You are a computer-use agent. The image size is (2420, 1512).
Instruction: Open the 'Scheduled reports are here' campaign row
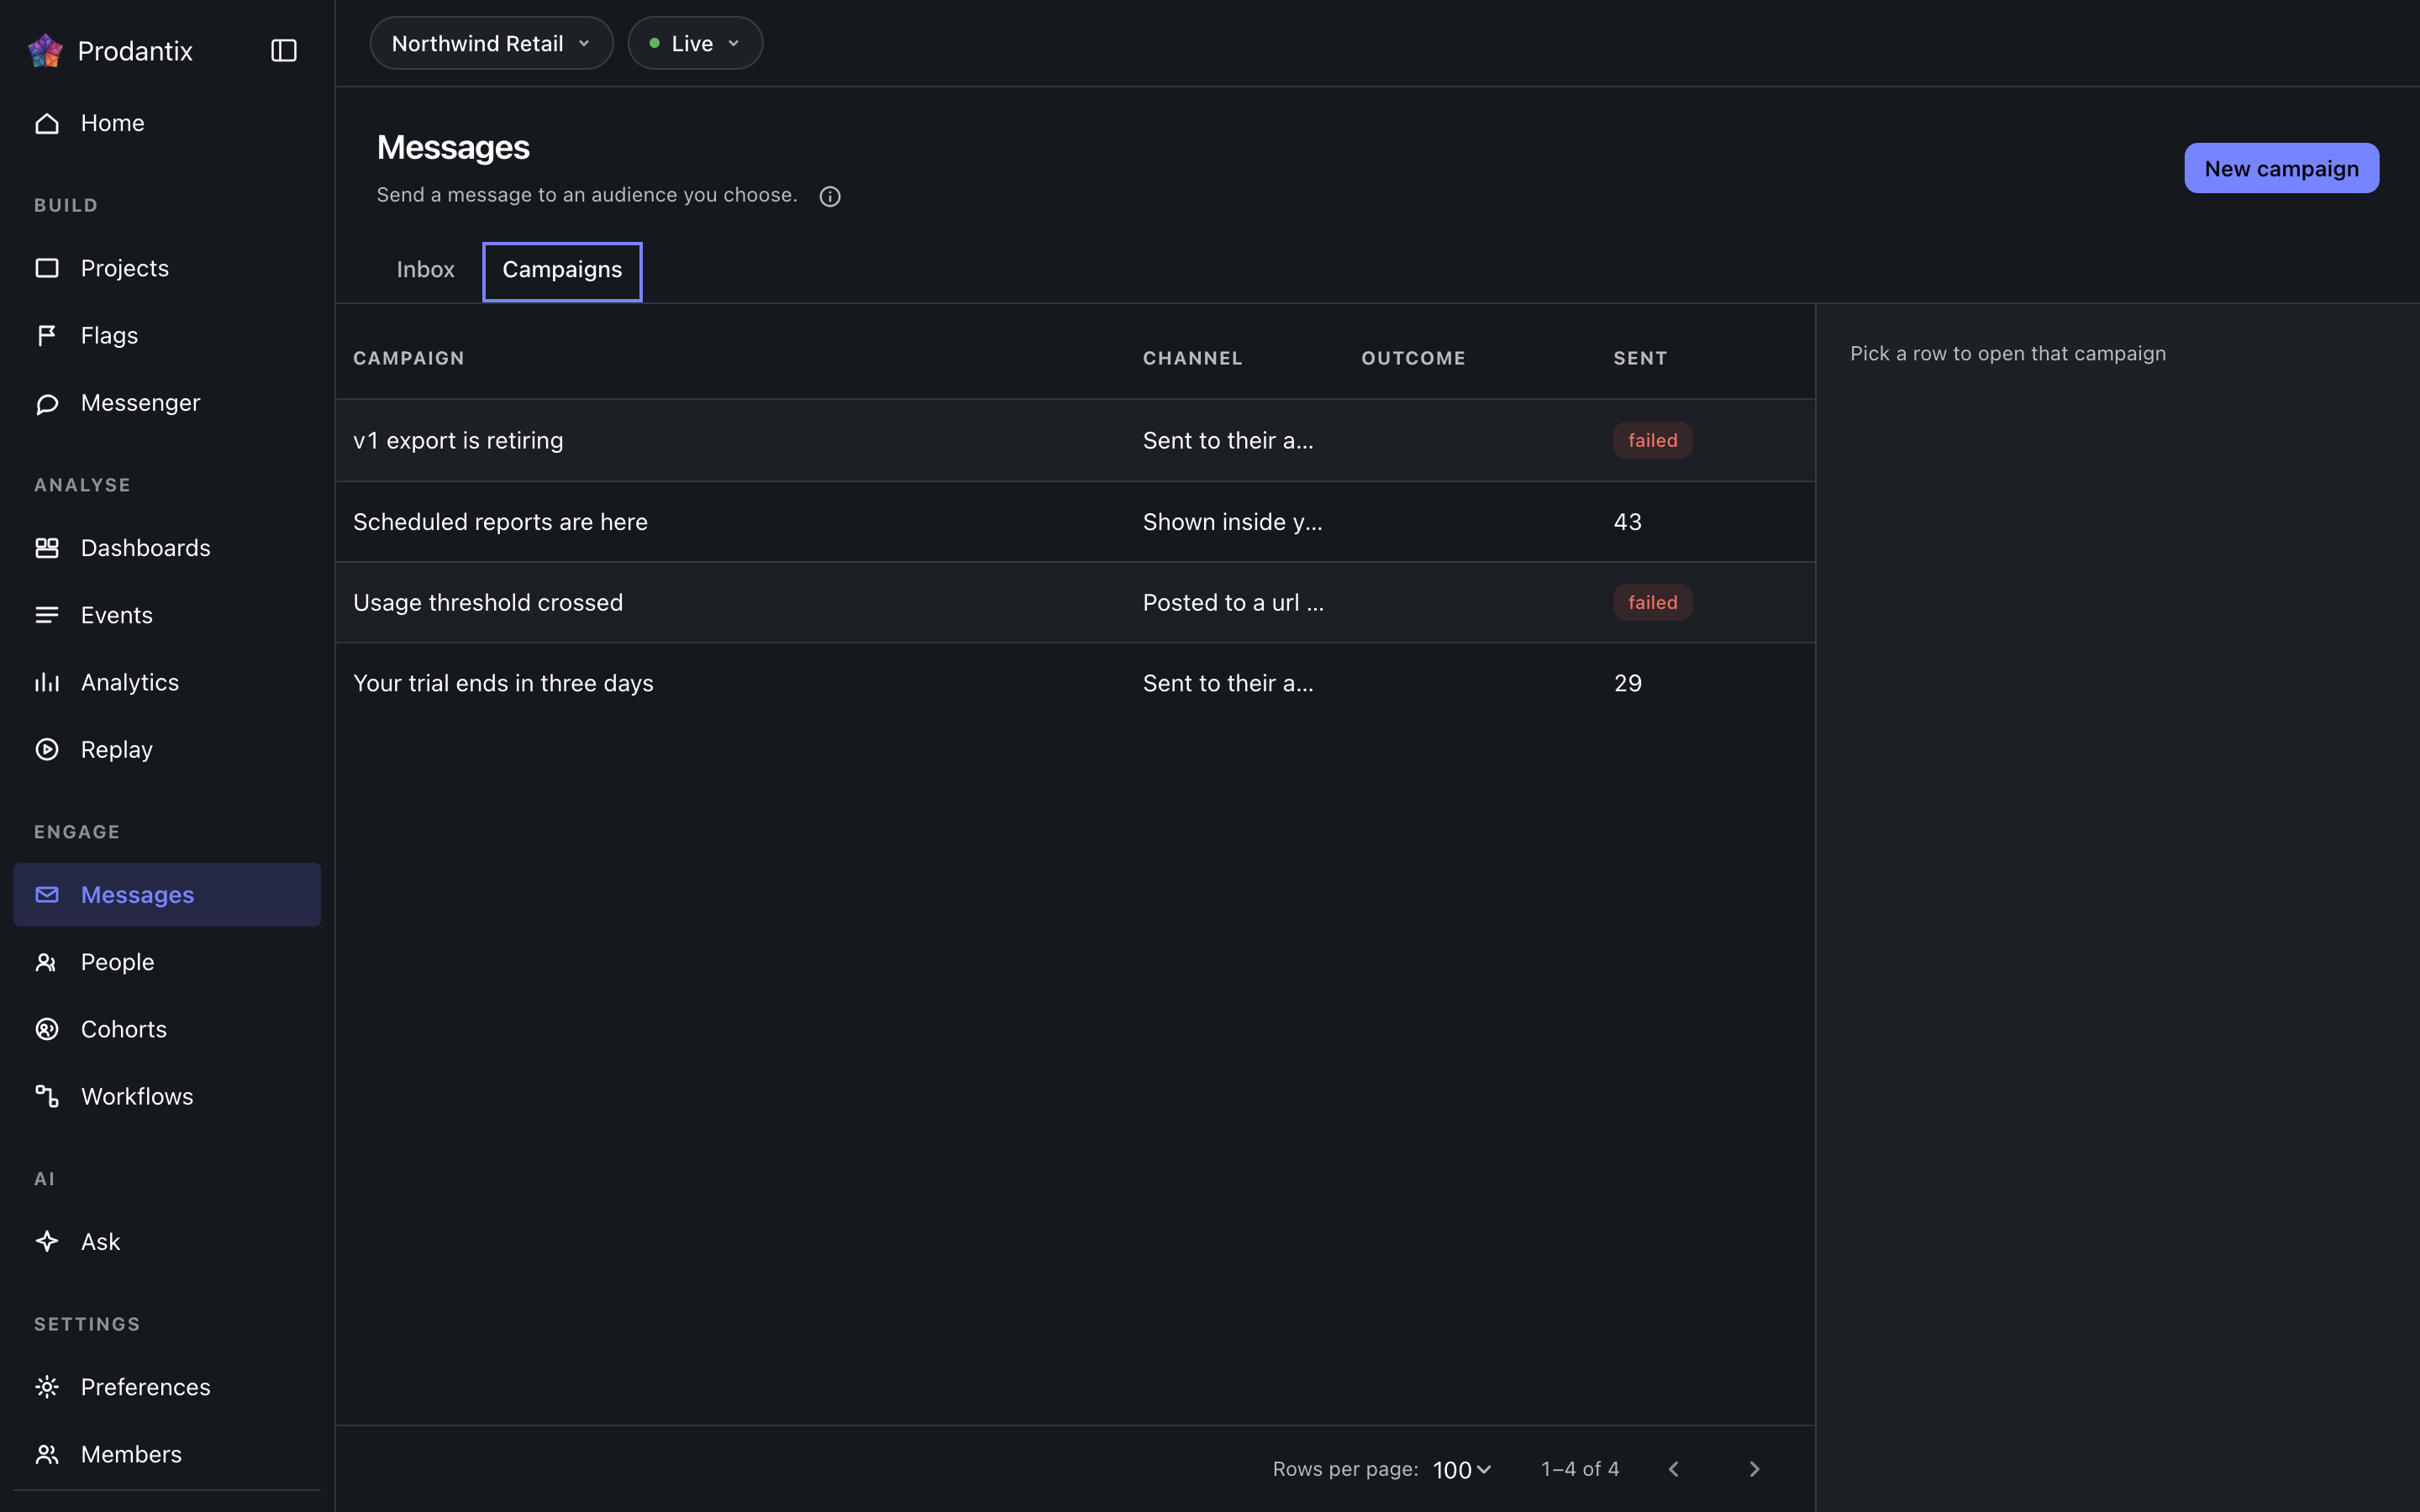click(x=1075, y=522)
